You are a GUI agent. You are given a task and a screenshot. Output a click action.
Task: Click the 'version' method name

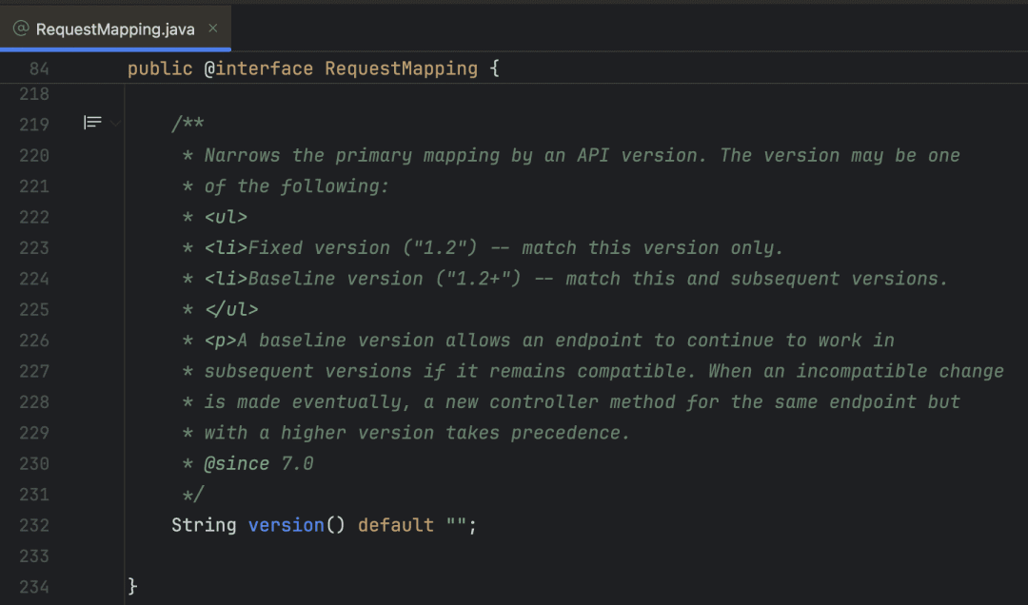click(286, 525)
